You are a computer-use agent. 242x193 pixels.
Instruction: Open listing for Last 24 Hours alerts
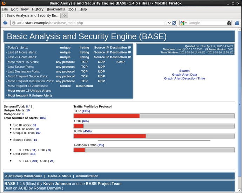click(84, 53)
